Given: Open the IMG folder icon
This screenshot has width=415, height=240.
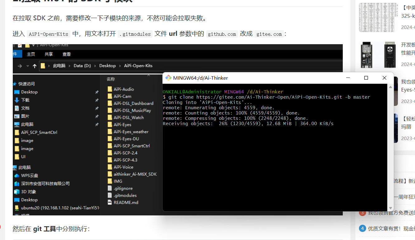Looking at the screenshot, I should (110, 181).
